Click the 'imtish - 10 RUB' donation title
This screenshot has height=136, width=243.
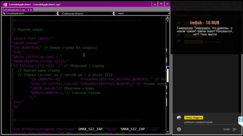(x=205, y=23)
